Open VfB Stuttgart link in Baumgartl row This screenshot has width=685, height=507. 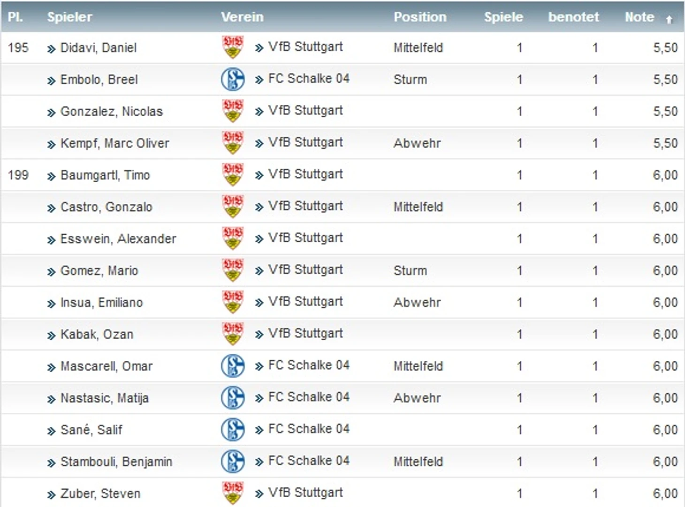(305, 174)
